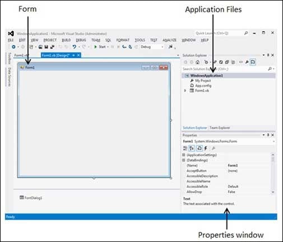Image resolution: width=283 pixels, height=242 pixels.
Task: Click the wrench Properties icon in Solution Explorer
Action: click(247, 62)
